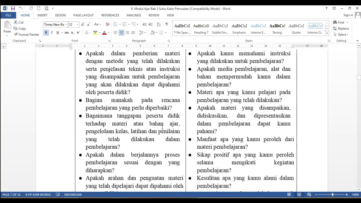Screen dimensions: 361x203
Task: Toggle Underline formatting
Action: (x=58, y=33)
